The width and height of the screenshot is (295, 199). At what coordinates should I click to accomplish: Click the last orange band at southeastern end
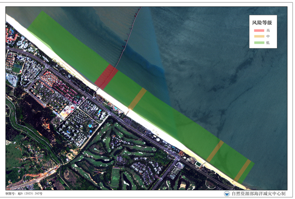coord(242,171)
